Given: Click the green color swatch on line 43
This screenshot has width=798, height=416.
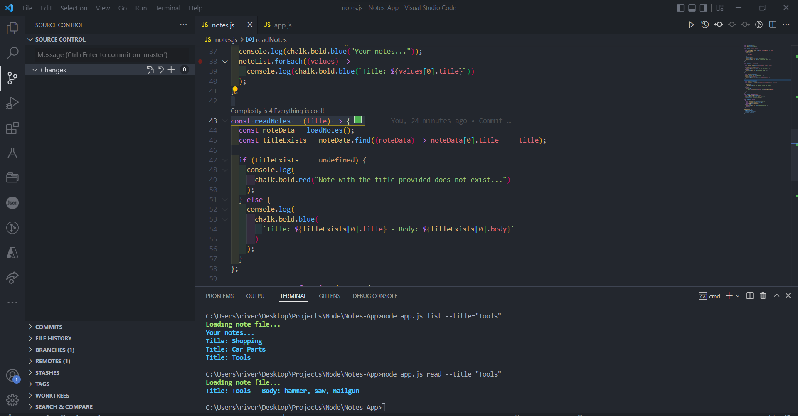Looking at the screenshot, I should coord(358,120).
